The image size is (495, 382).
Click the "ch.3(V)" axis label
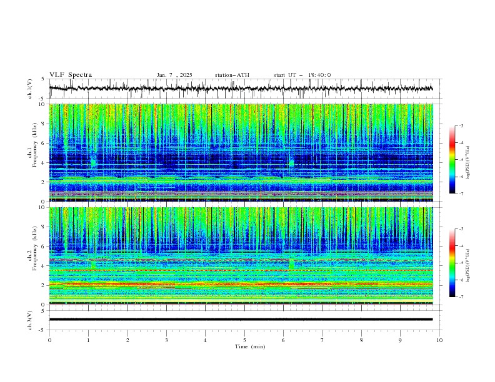[30, 320]
